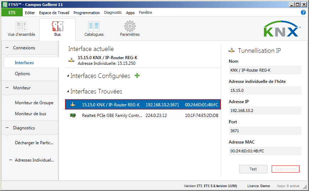Click Licence Demo in status bar
Screen dimensions: 309x191
click(x=259, y=186)
